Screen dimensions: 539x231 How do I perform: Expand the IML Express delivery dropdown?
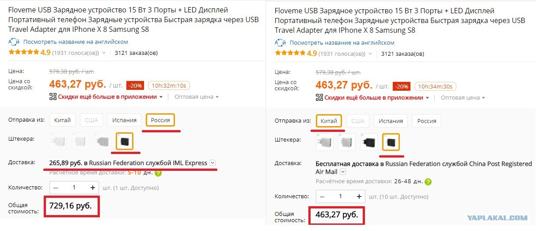pyautogui.click(x=213, y=163)
